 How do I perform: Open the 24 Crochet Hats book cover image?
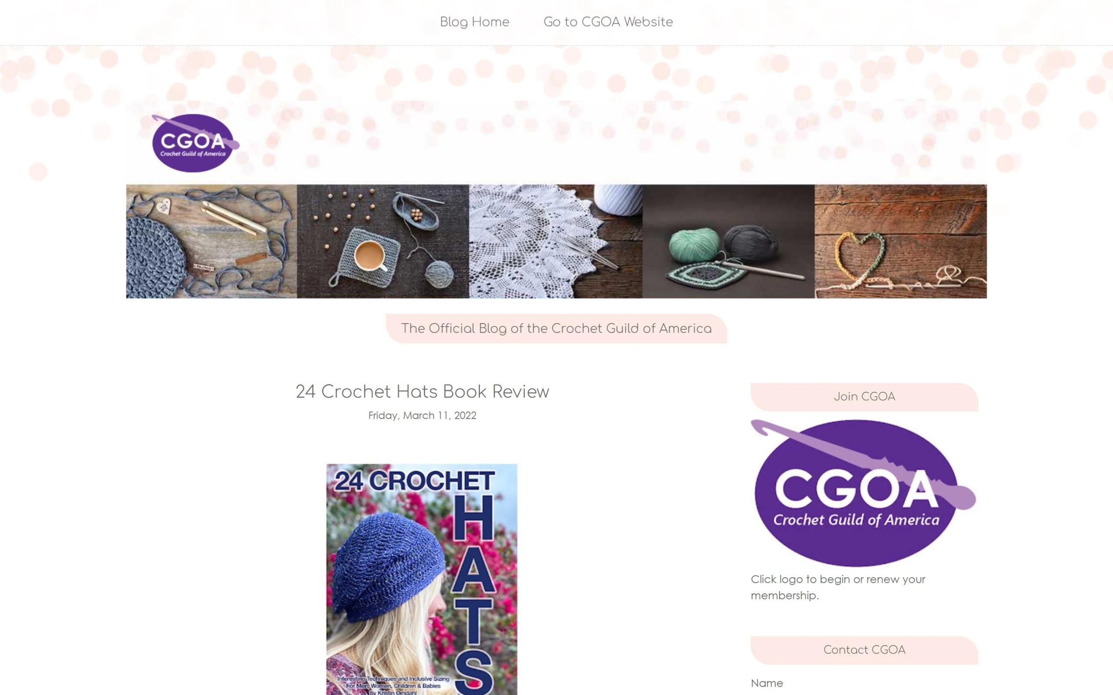(x=422, y=579)
